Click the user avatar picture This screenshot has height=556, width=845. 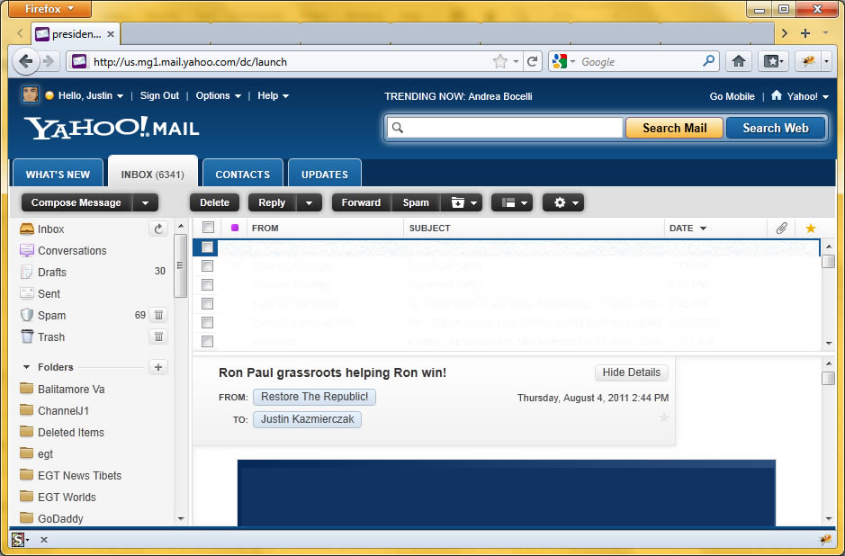click(x=31, y=94)
